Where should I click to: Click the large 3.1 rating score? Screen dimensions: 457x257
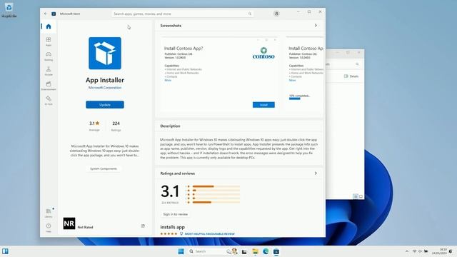click(x=170, y=191)
